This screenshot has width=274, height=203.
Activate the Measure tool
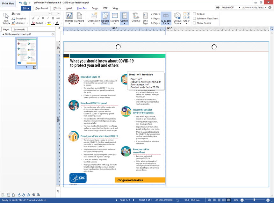click(18, 23)
